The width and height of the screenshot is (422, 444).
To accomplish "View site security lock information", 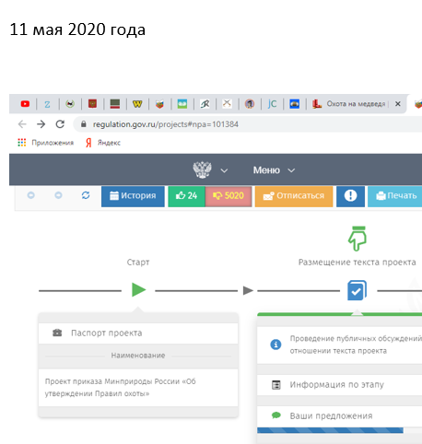I will click(x=83, y=124).
